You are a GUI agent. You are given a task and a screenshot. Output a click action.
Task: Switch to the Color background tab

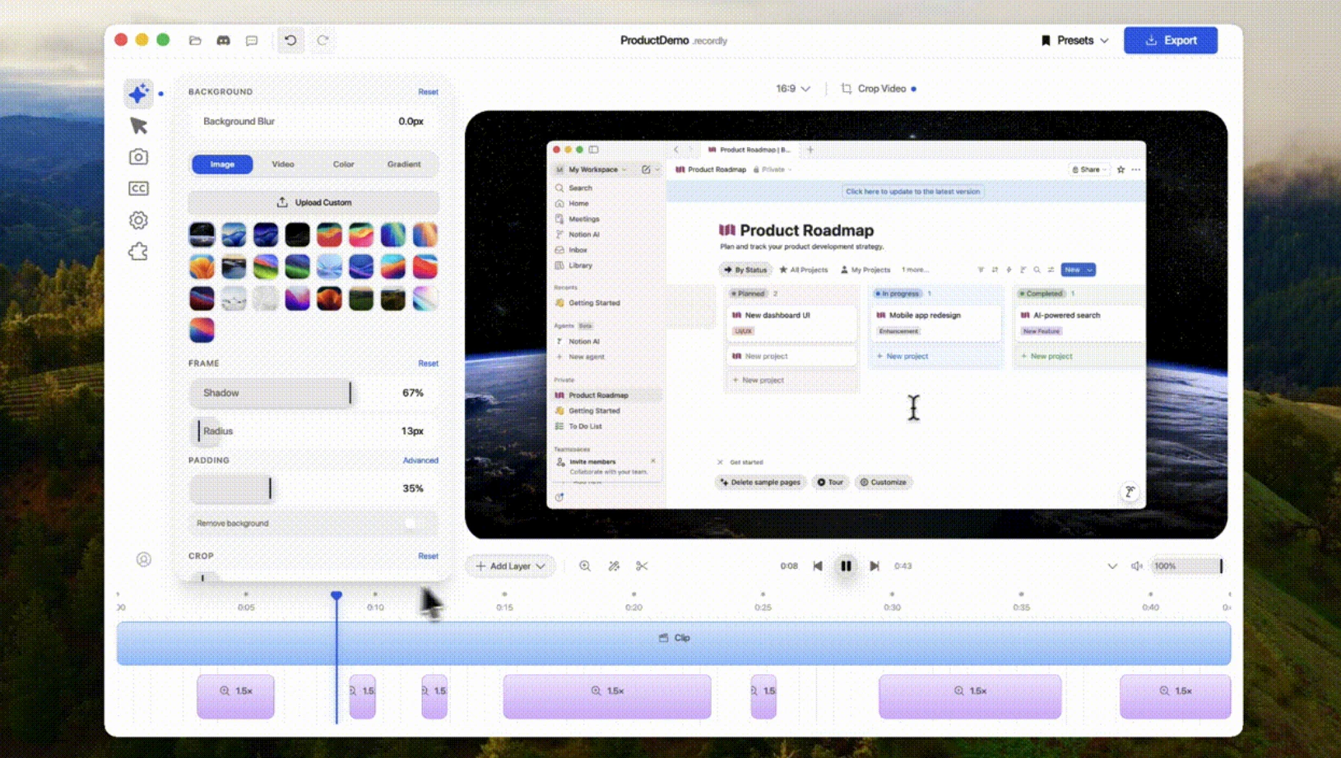click(x=344, y=164)
